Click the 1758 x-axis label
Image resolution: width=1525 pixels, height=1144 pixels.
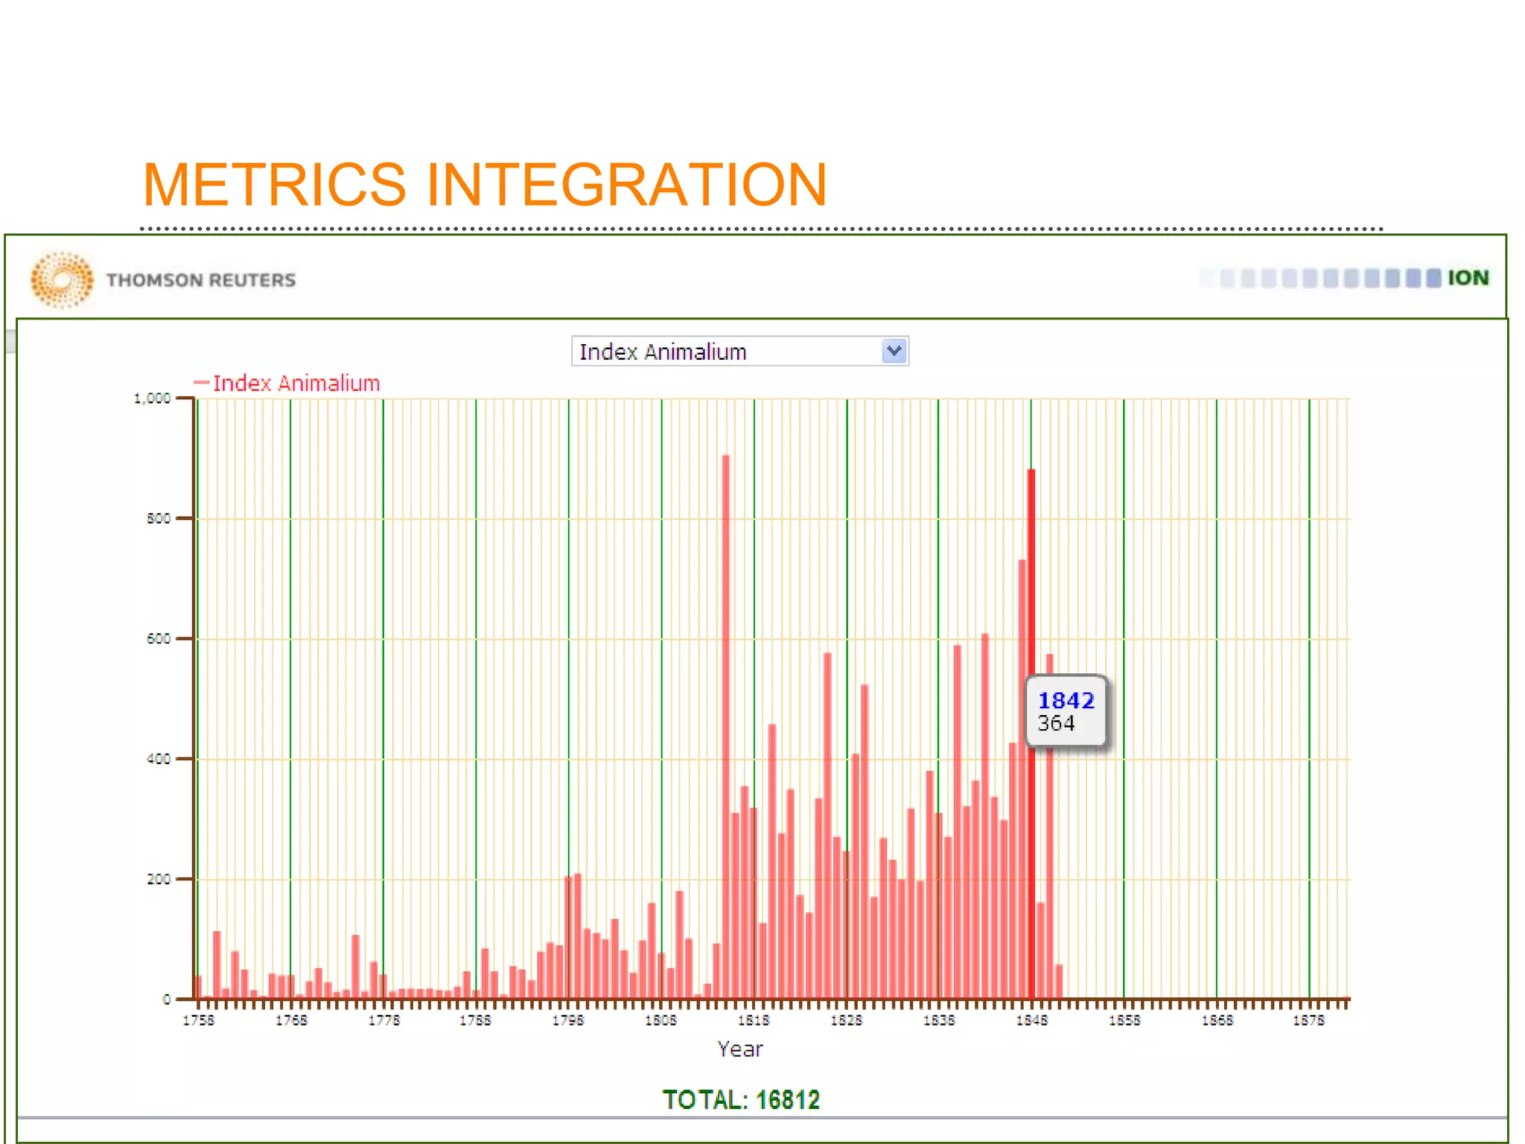(x=198, y=1020)
